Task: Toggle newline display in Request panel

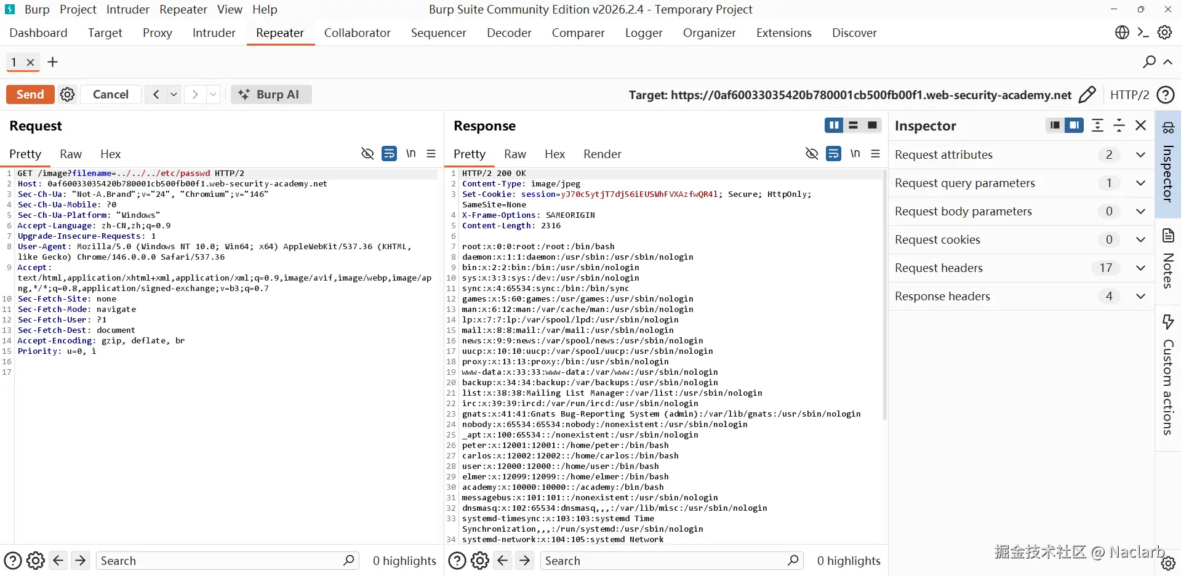Action: click(x=410, y=153)
